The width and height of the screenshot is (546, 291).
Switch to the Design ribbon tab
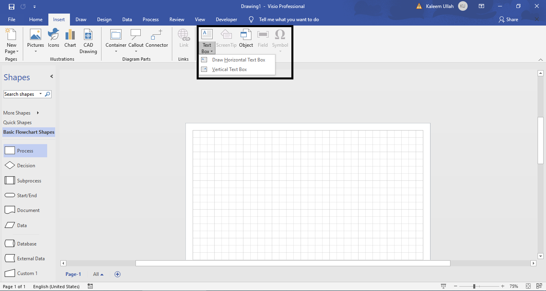(104, 19)
